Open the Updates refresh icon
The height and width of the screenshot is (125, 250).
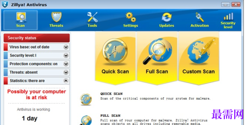pos(166,17)
